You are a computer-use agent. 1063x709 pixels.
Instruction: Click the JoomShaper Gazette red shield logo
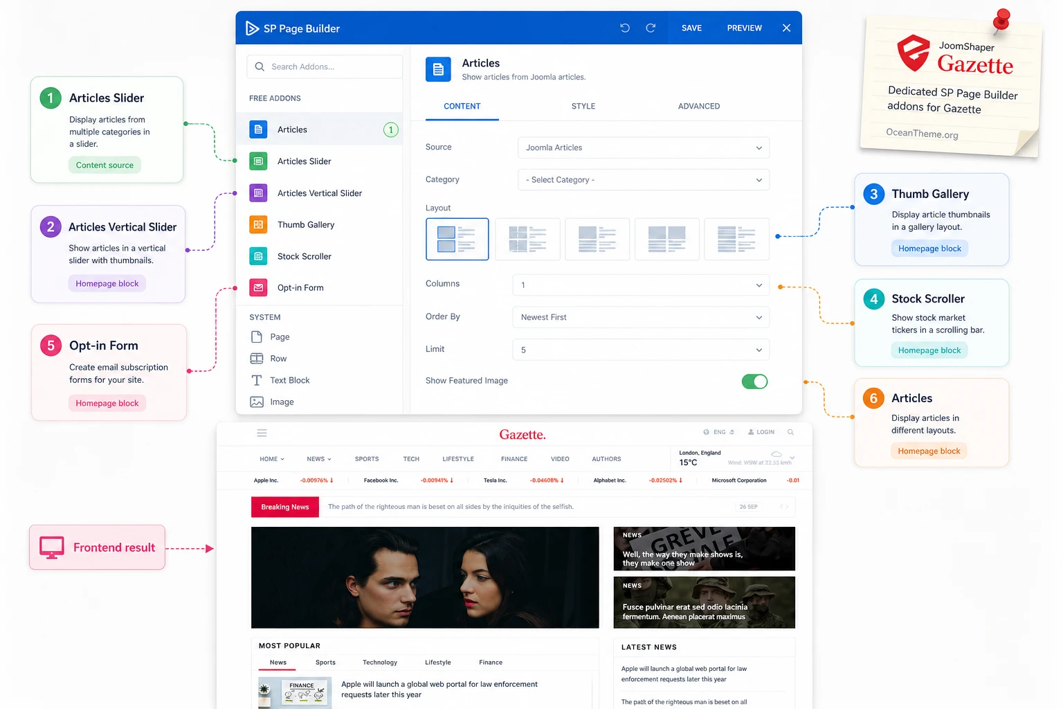click(x=914, y=53)
